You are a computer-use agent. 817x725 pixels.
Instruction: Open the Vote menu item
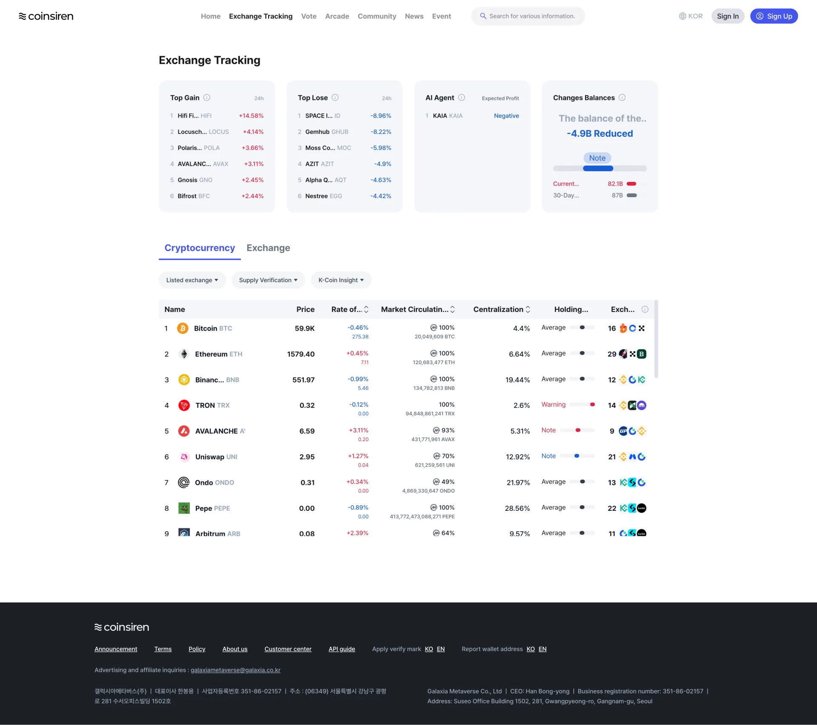(x=309, y=16)
